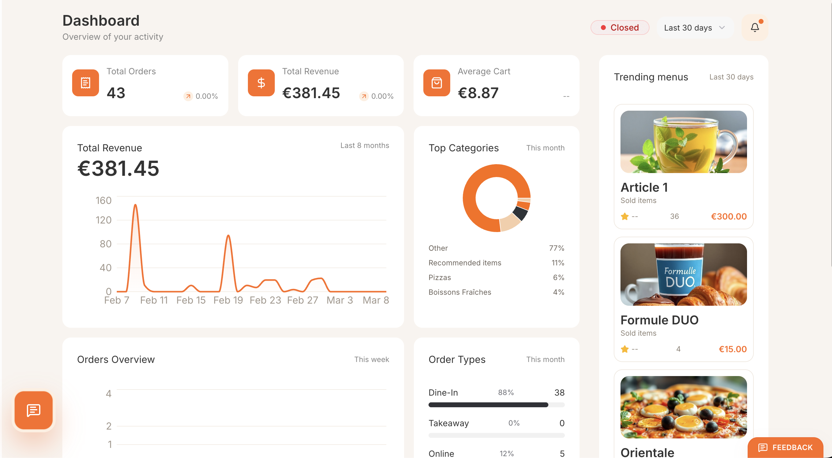Click the rating star on Formule DUO
The width and height of the screenshot is (832, 458).
[625, 349]
